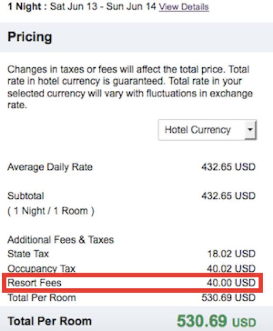The height and width of the screenshot is (331, 273).
Task: Open the View Details link
Action: pos(183,7)
